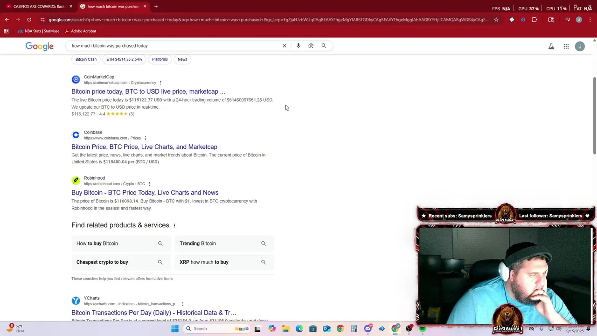This screenshot has width=597, height=336.
Task: Close the 'how much bitcoin was purchased' tab
Action: click(x=145, y=7)
